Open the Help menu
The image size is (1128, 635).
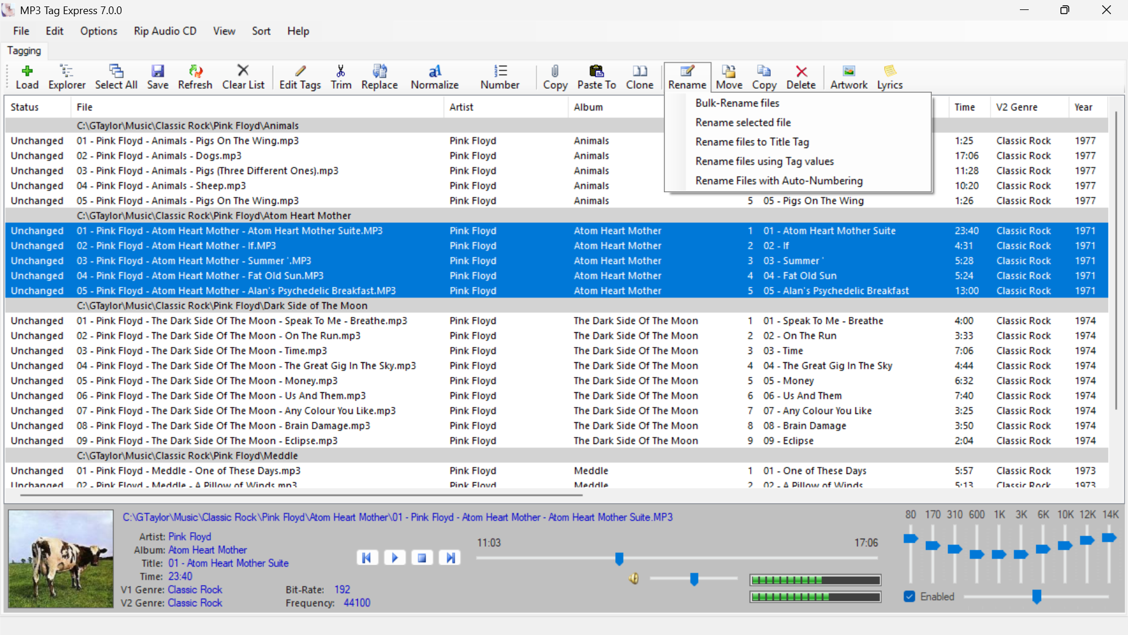298,31
